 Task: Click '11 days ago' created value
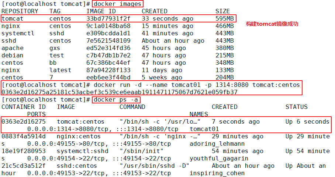(x=162, y=70)
